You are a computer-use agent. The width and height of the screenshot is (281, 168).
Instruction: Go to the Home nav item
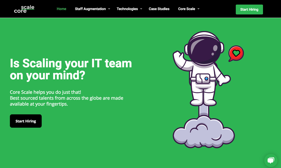[x=62, y=9]
